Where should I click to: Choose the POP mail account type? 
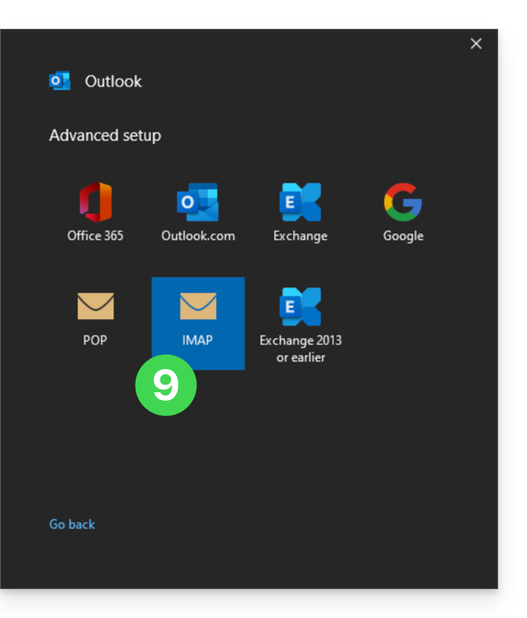[x=95, y=319]
